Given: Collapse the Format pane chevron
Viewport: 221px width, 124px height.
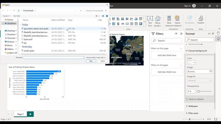Looking at the screenshot, I should (209, 34).
